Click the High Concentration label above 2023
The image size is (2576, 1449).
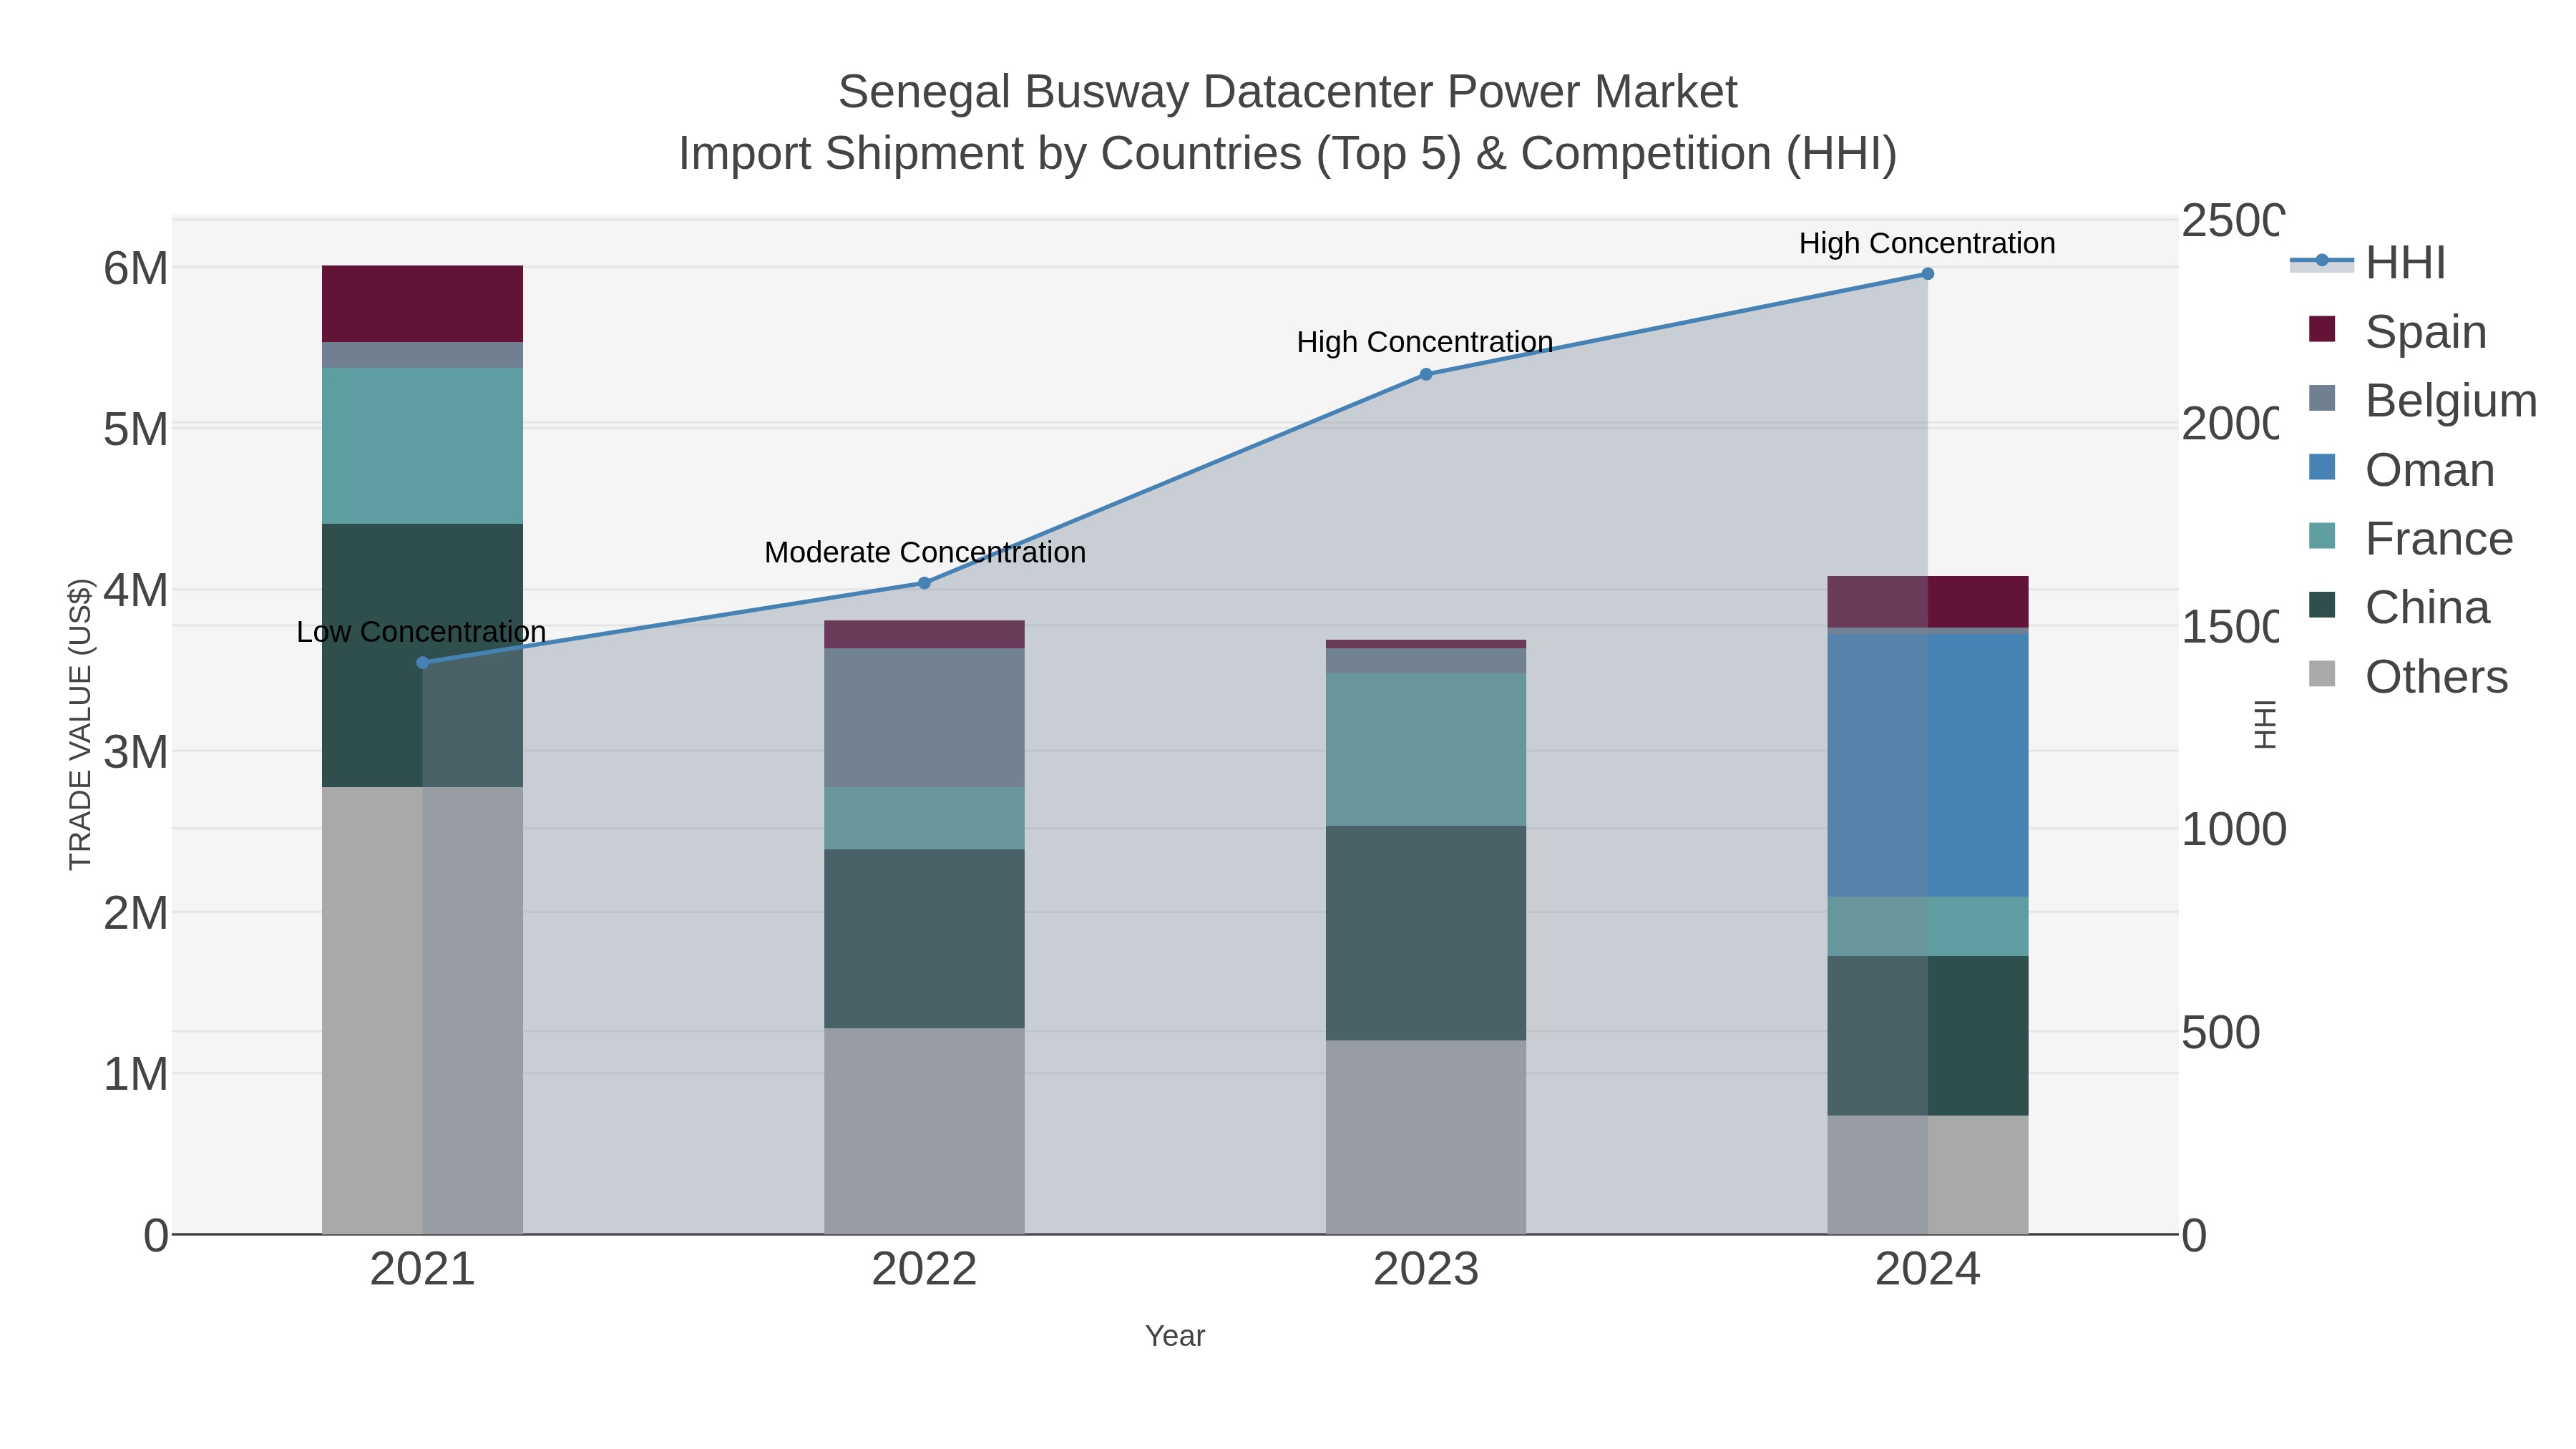[x=1425, y=342]
